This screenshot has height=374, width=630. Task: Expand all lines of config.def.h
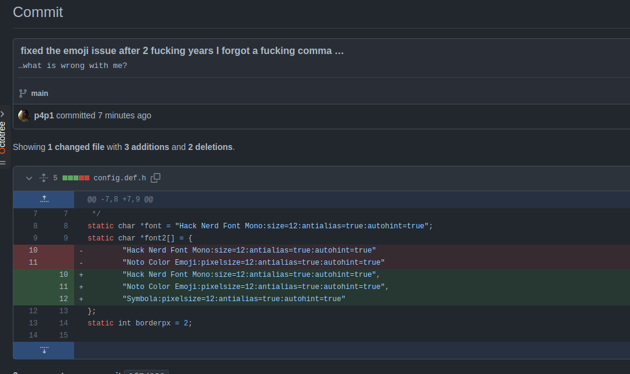click(43, 178)
